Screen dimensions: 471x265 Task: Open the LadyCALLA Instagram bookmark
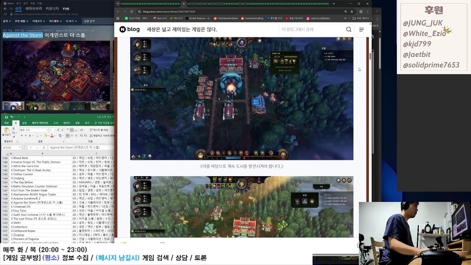tap(319, 18)
